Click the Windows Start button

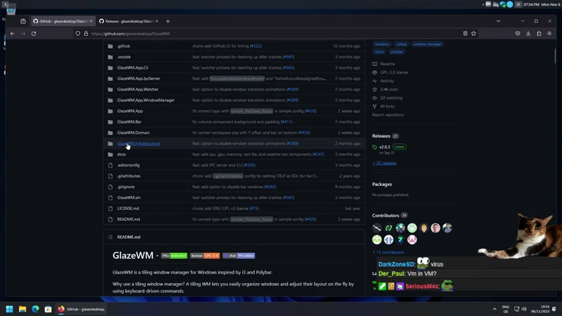pyautogui.click(x=10, y=309)
